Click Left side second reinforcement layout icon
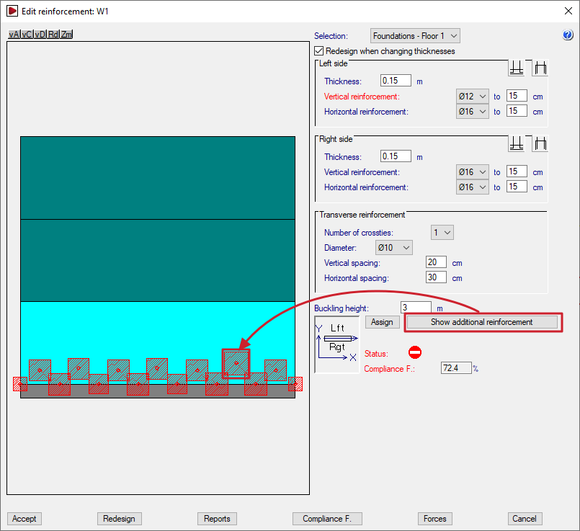The height and width of the screenshot is (531, 580). click(540, 68)
